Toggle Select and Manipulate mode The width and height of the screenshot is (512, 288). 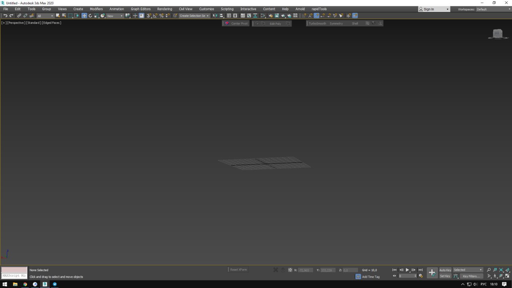[x=135, y=16]
